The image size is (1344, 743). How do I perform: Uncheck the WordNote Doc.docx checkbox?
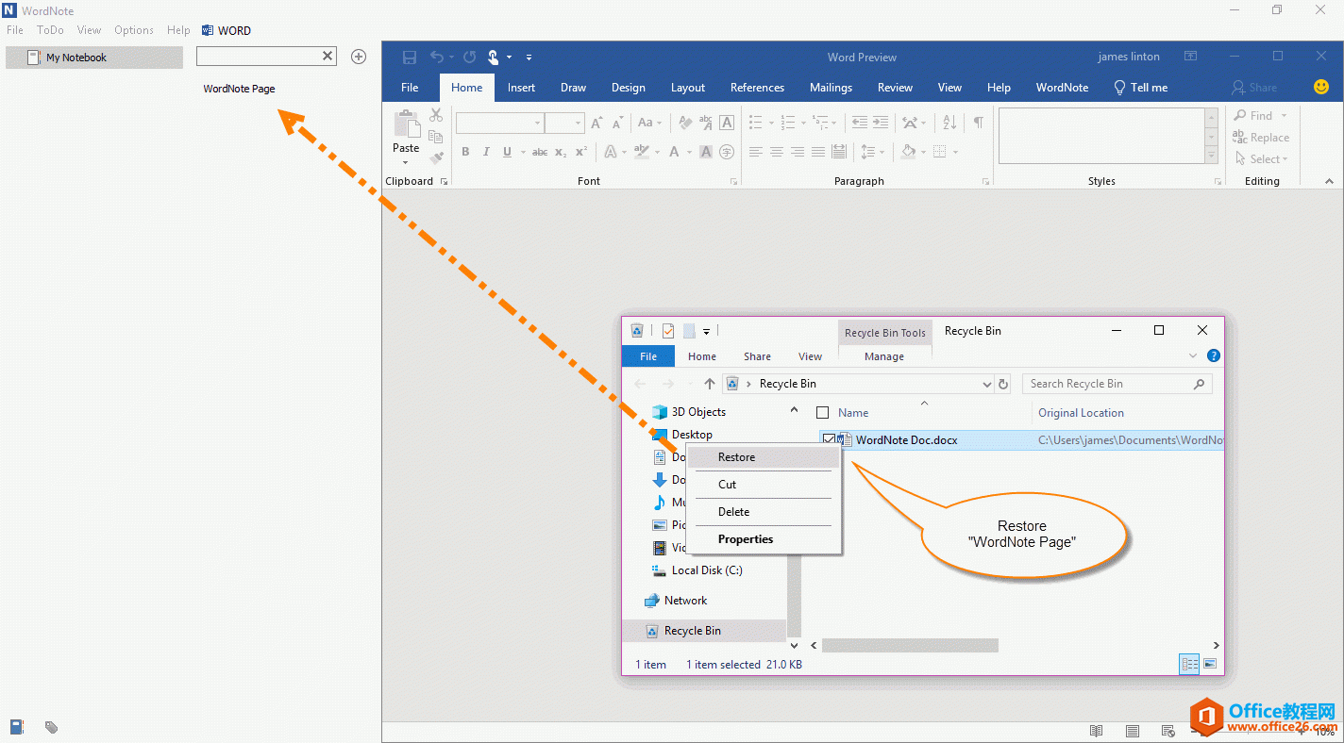click(x=829, y=439)
